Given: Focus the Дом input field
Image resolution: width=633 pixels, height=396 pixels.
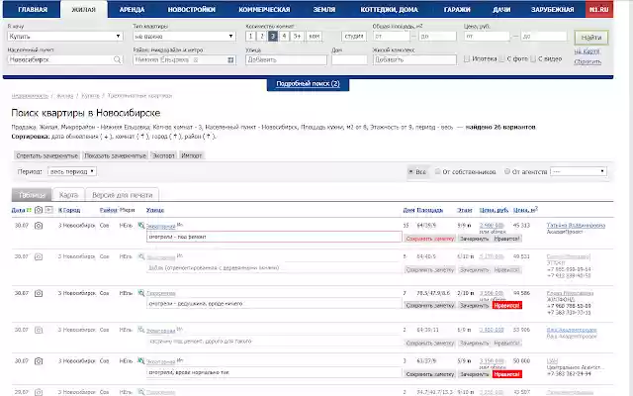Looking at the screenshot, I should tap(349, 59).
